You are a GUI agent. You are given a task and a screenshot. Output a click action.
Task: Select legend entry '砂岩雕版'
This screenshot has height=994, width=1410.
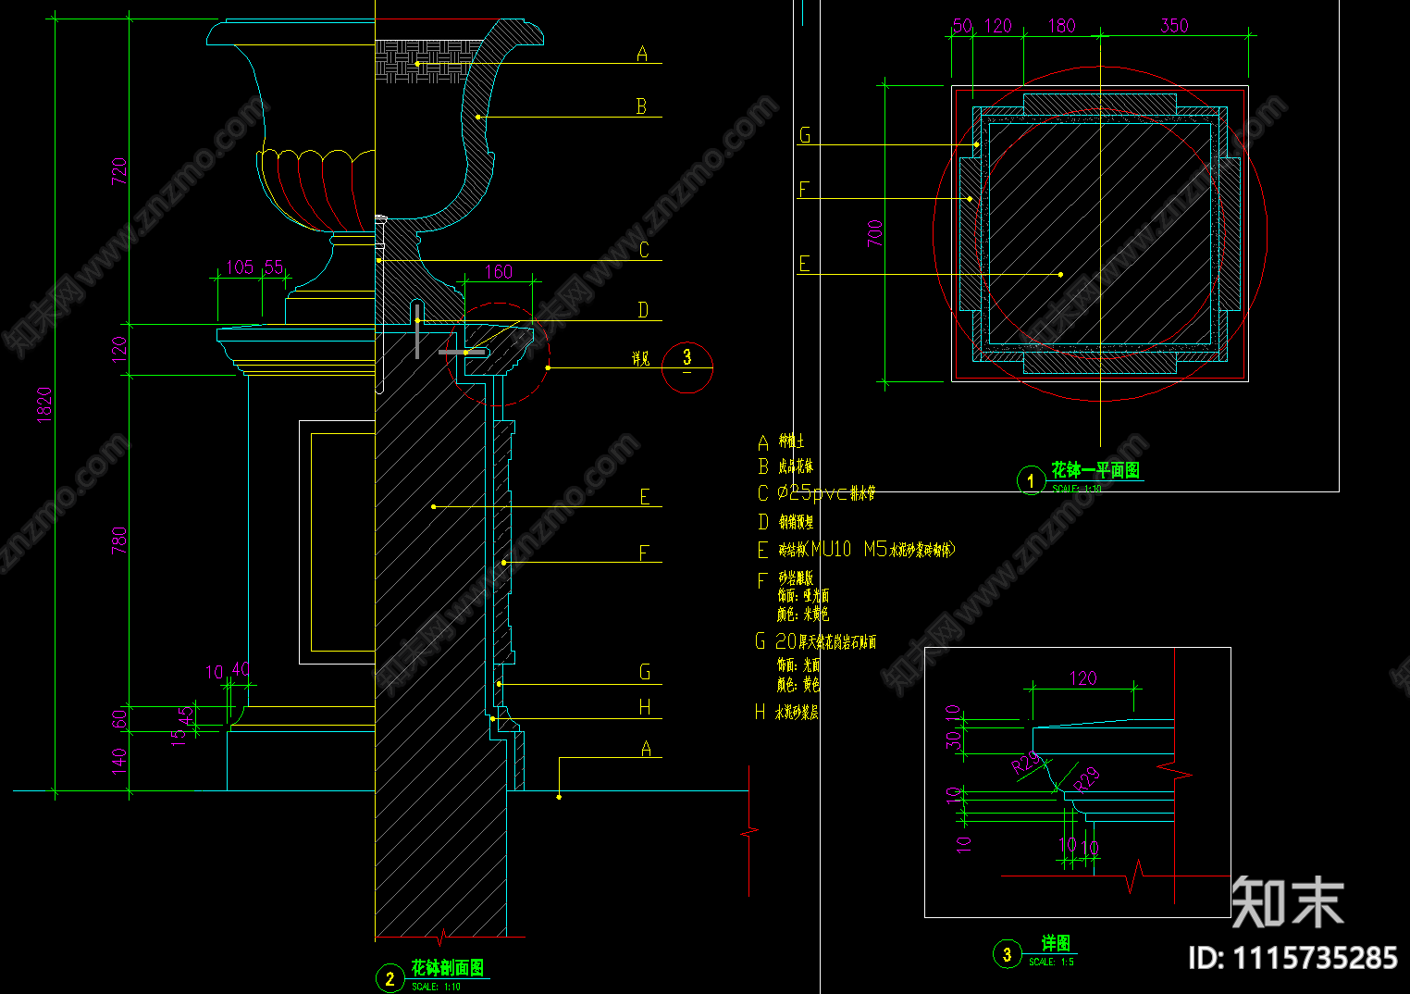click(x=796, y=578)
